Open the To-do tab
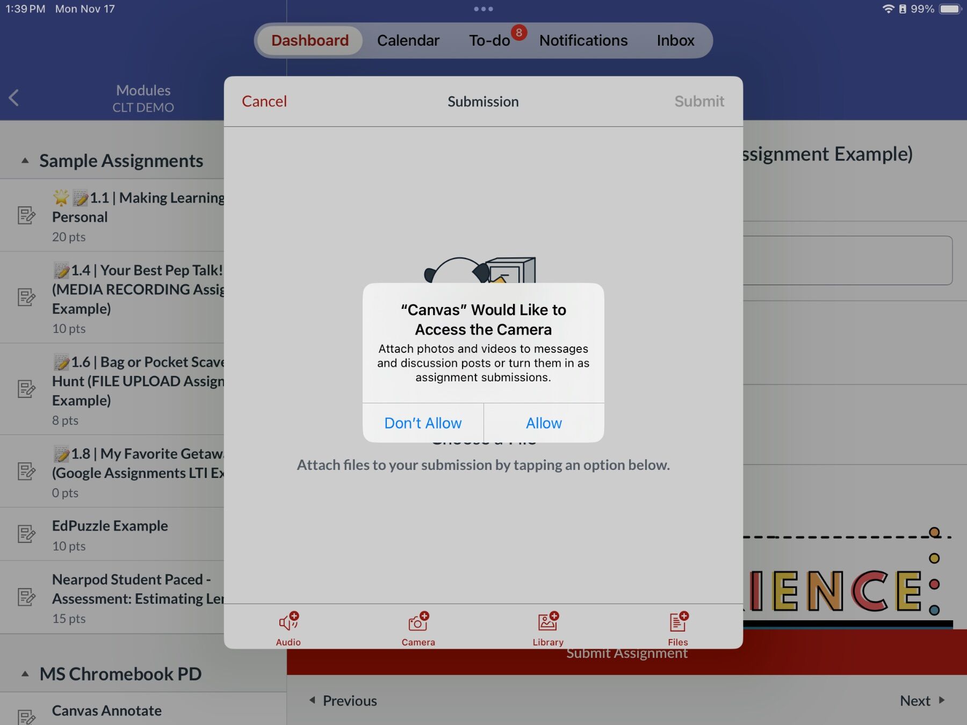This screenshot has height=725, width=967. point(489,40)
